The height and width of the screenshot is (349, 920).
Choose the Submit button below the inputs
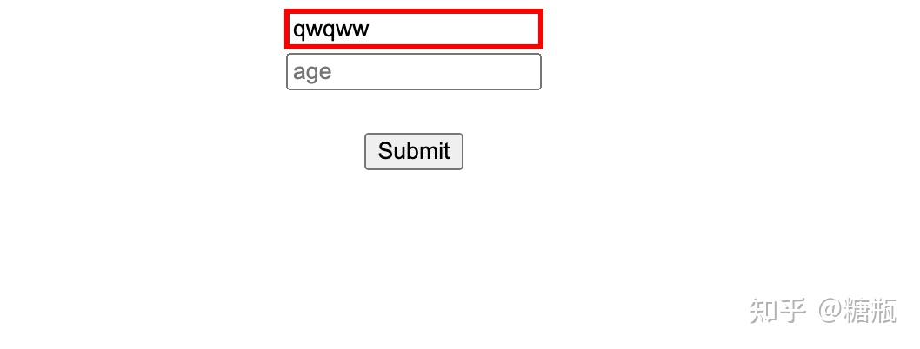coord(414,152)
